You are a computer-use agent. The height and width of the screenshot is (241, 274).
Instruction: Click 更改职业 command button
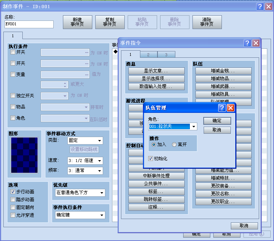coord(223,202)
